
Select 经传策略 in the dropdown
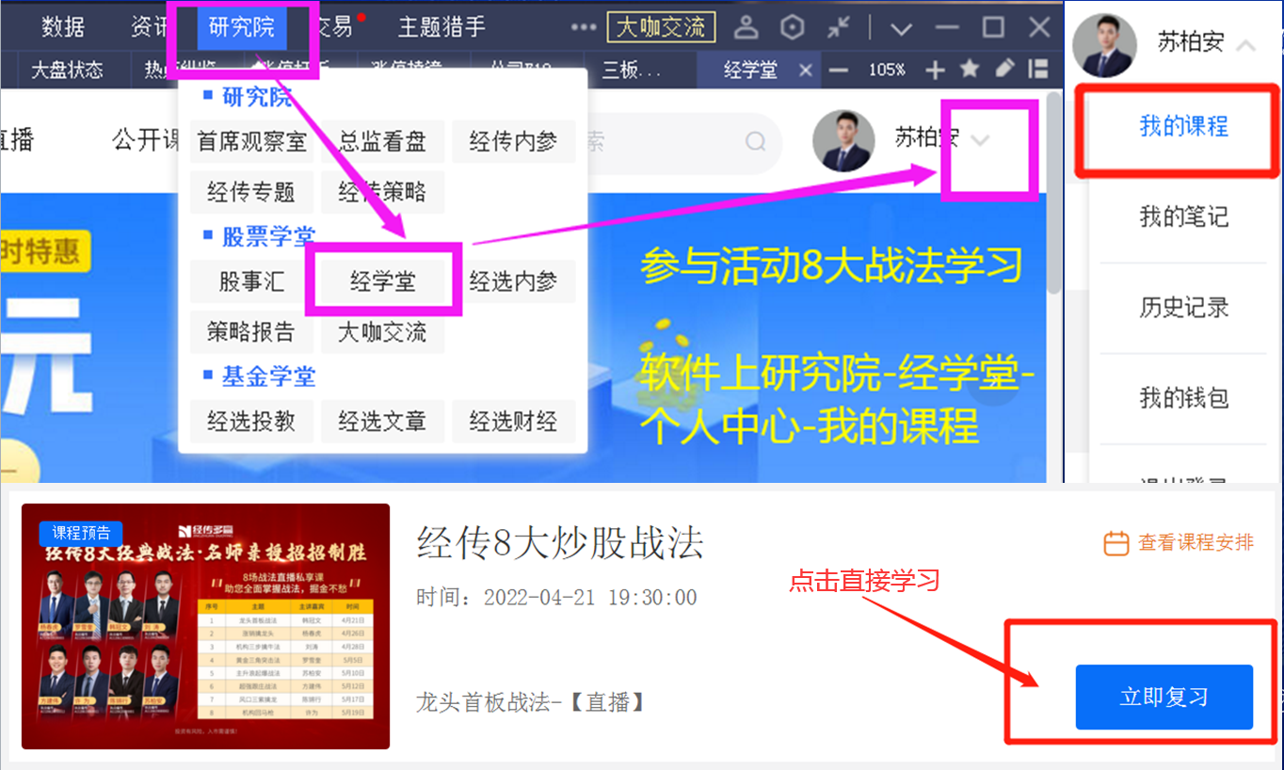(382, 192)
